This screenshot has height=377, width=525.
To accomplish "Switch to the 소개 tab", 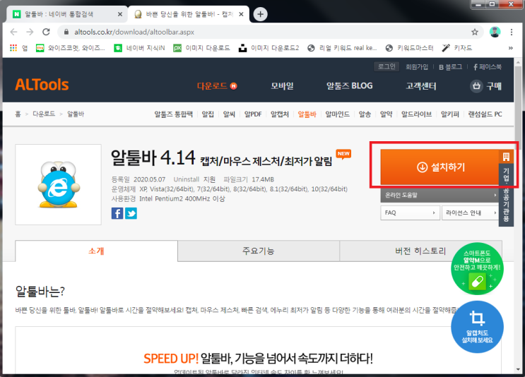I will (96, 251).
